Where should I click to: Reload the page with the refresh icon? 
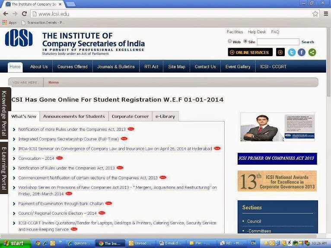pyautogui.click(x=25, y=14)
